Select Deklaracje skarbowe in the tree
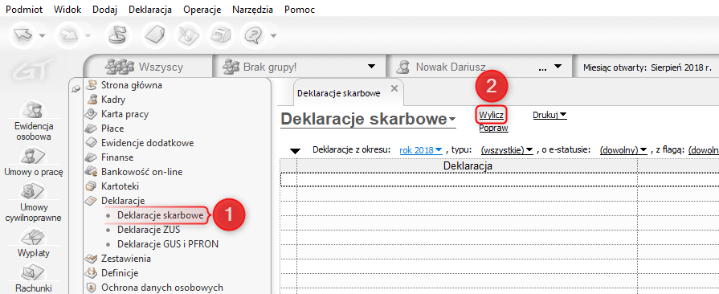Image resolution: width=719 pixels, height=294 pixels. 160,215
